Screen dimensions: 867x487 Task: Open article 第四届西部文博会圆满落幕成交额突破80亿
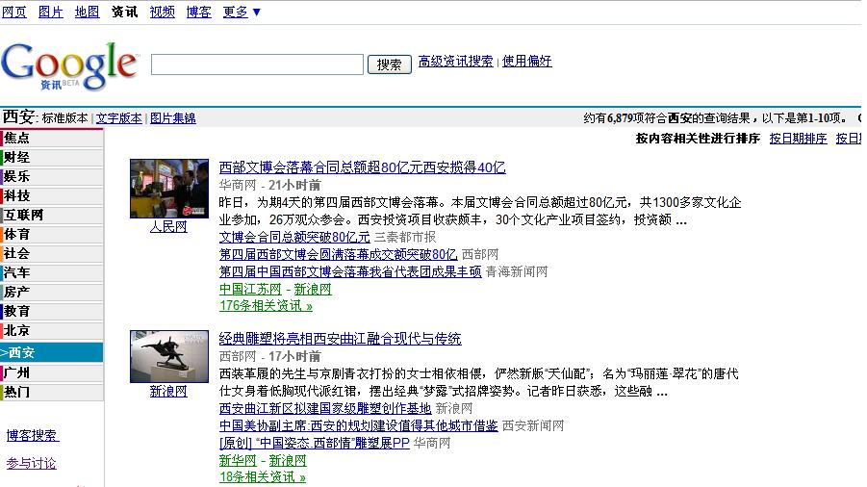[339, 254]
